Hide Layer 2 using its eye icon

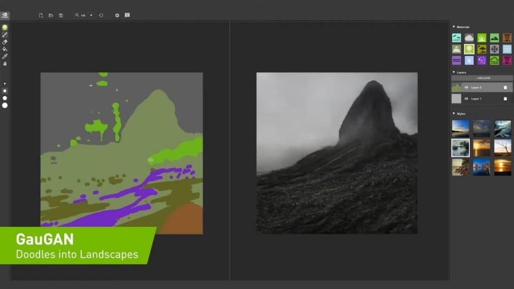tap(466, 87)
